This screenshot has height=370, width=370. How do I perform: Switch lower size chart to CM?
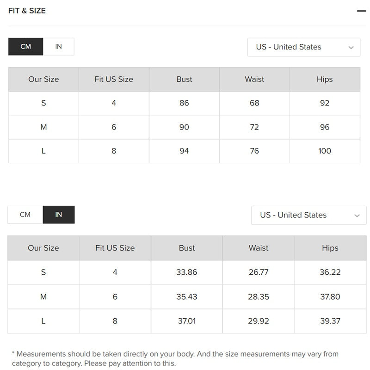pos(25,215)
